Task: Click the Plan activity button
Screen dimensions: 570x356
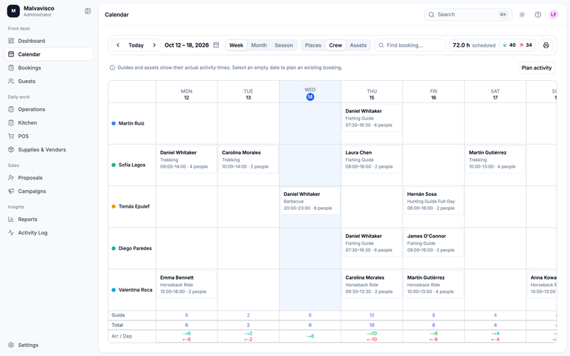Action: click(537, 67)
